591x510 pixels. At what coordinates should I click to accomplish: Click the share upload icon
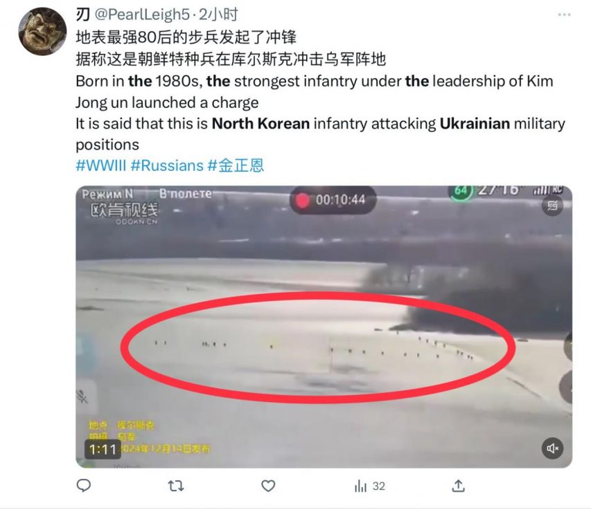coord(458,486)
